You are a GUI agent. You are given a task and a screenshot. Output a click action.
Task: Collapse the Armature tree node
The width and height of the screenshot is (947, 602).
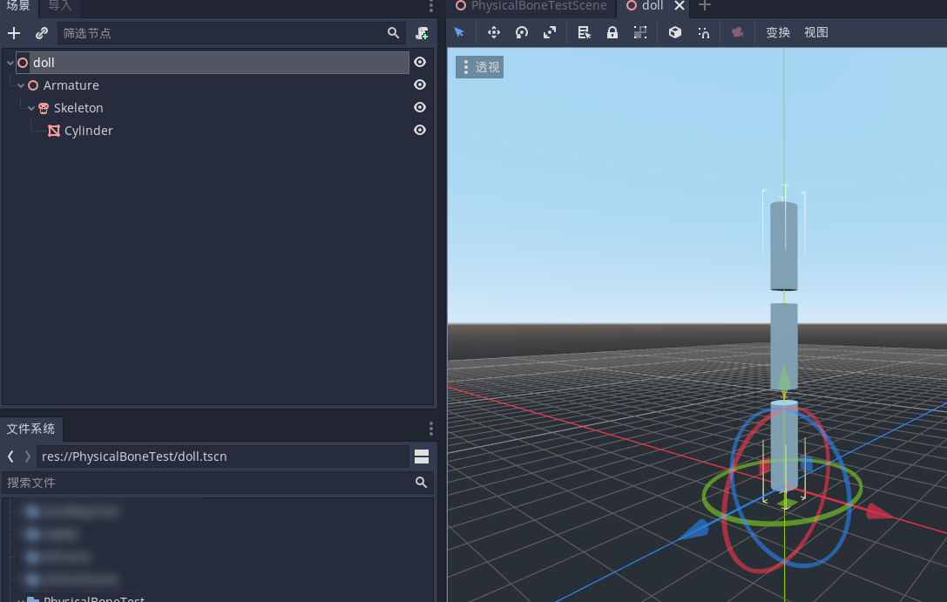(21, 85)
